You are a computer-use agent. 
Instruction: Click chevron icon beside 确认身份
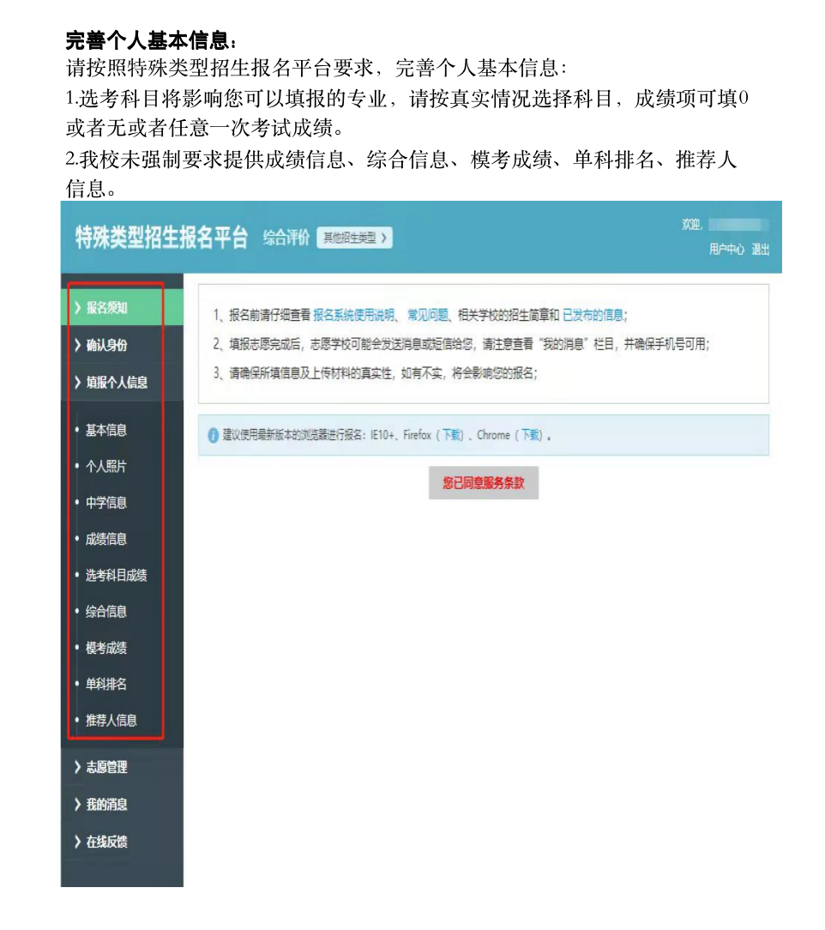pos(78,345)
